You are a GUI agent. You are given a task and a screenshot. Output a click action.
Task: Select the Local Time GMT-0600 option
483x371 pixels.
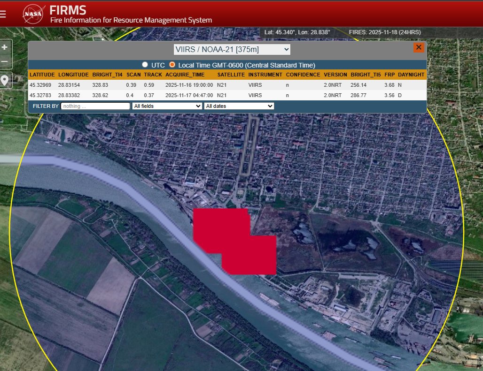coord(172,65)
